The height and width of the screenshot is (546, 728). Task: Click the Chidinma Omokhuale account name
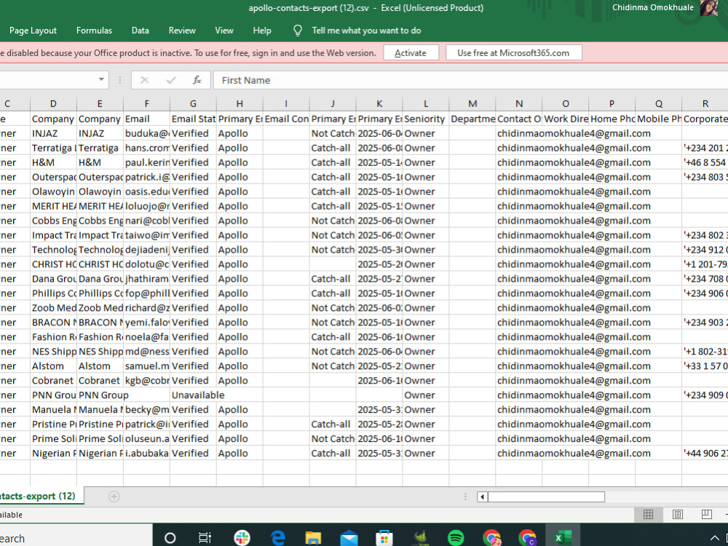(x=652, y=7)
